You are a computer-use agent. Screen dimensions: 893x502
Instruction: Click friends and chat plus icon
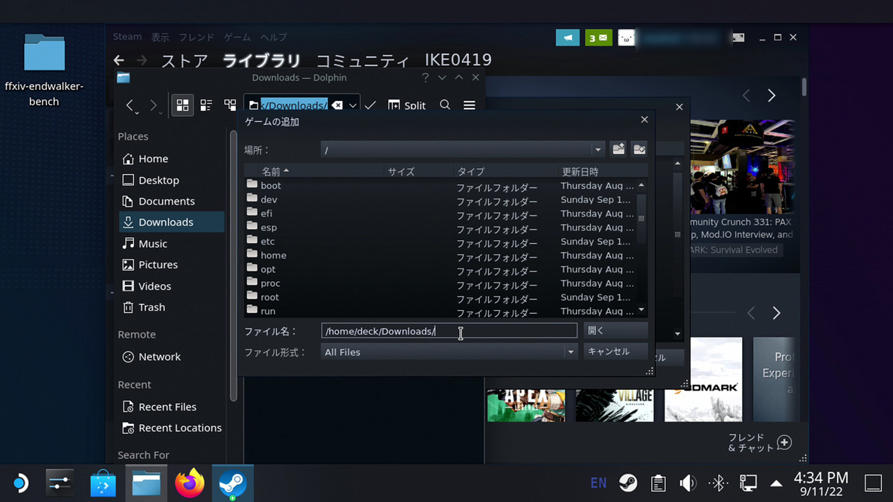click(x=784, y=443)
